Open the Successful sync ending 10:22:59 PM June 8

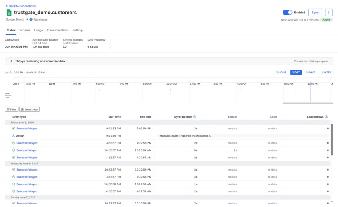pyautogui.click(x=27, y=170)
